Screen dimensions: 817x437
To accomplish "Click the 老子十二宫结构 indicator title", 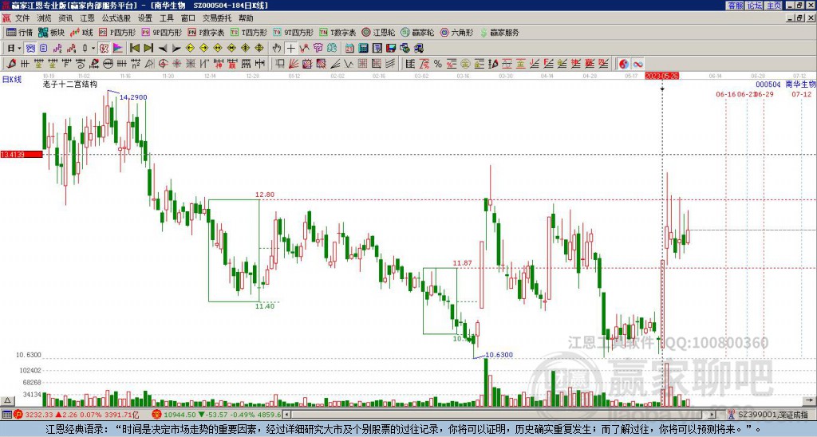I will (x=70, y=84).
